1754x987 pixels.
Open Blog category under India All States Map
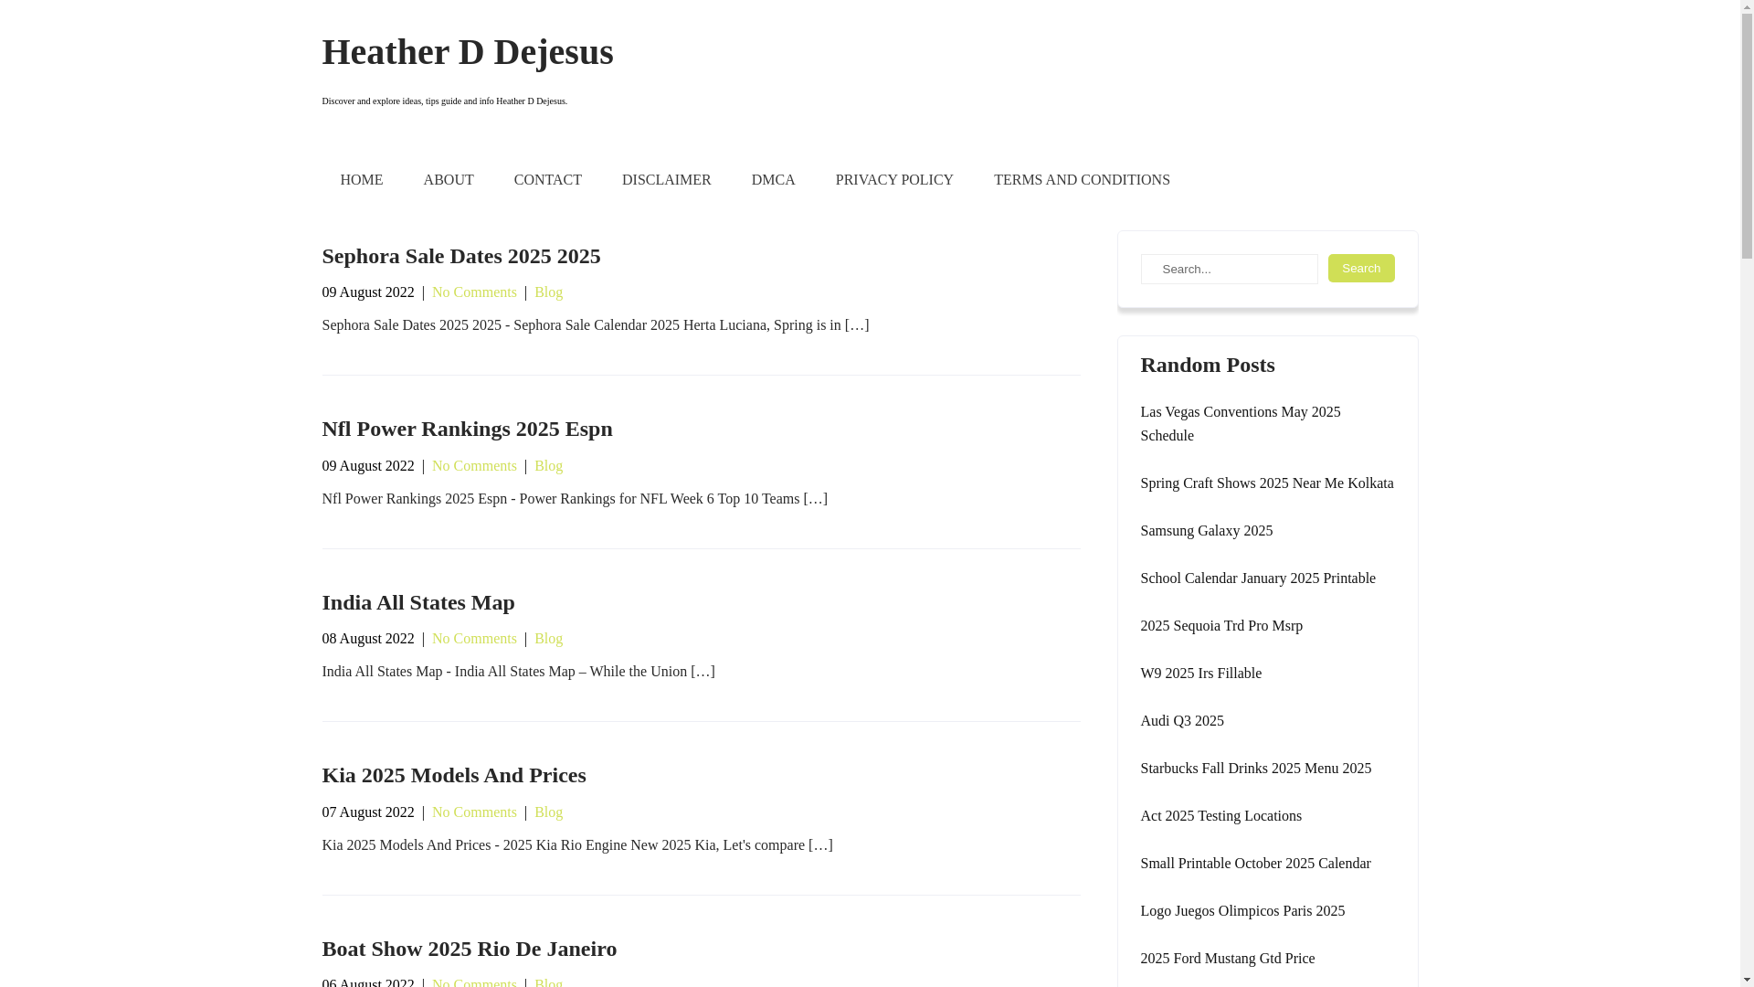tap(548, 639)
